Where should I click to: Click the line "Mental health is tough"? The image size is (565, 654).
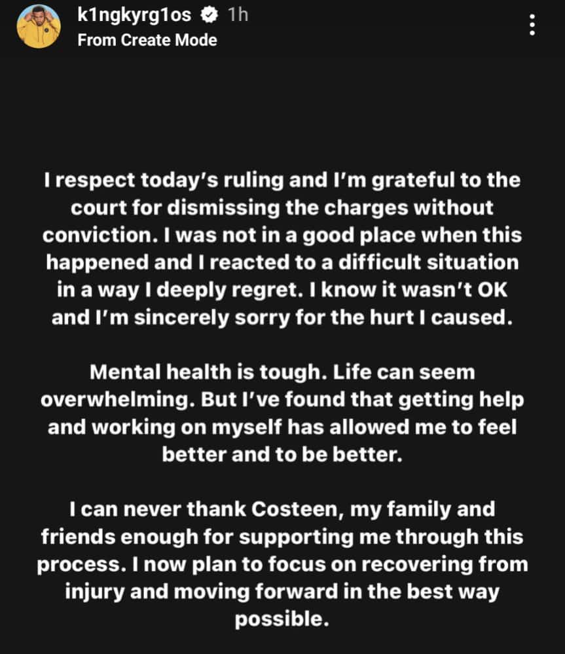coord(281,372)
